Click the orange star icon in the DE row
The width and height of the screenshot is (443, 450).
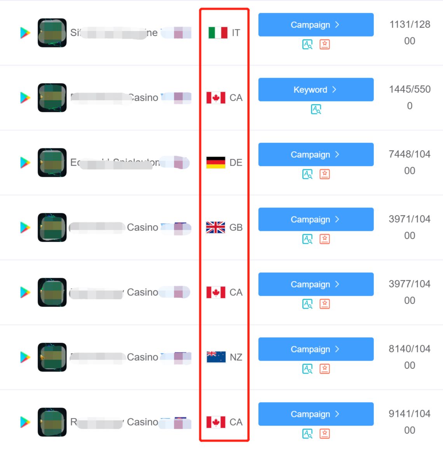[x=324, y=174]
